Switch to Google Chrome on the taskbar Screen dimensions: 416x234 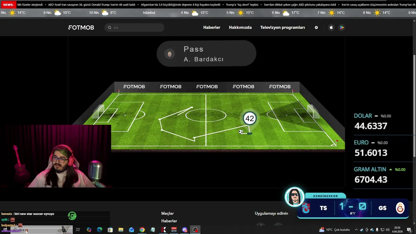142,230
